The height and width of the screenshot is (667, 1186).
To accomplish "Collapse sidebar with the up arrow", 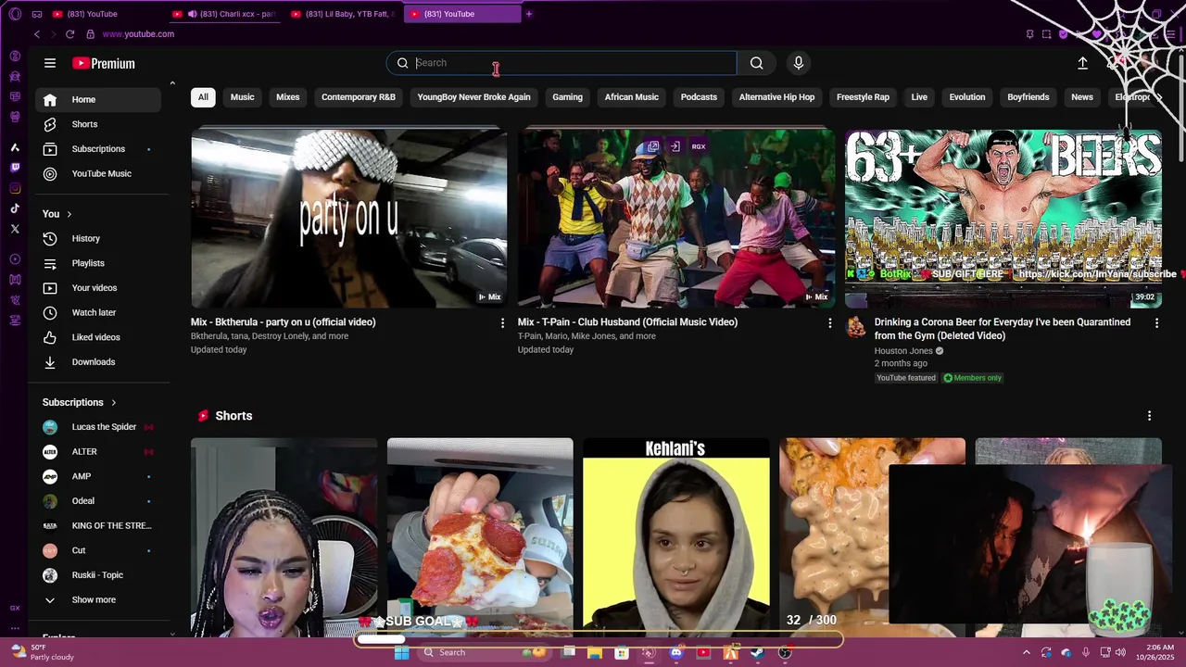I will (171, 83).
